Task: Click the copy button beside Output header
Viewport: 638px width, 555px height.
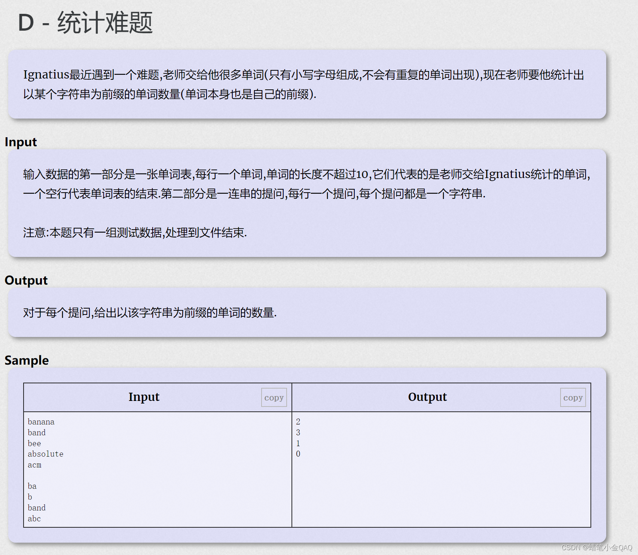Action: (573, 397)
